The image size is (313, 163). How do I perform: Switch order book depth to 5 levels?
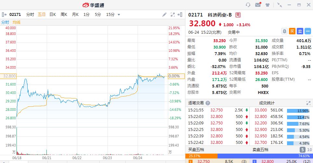pos(302,150)
